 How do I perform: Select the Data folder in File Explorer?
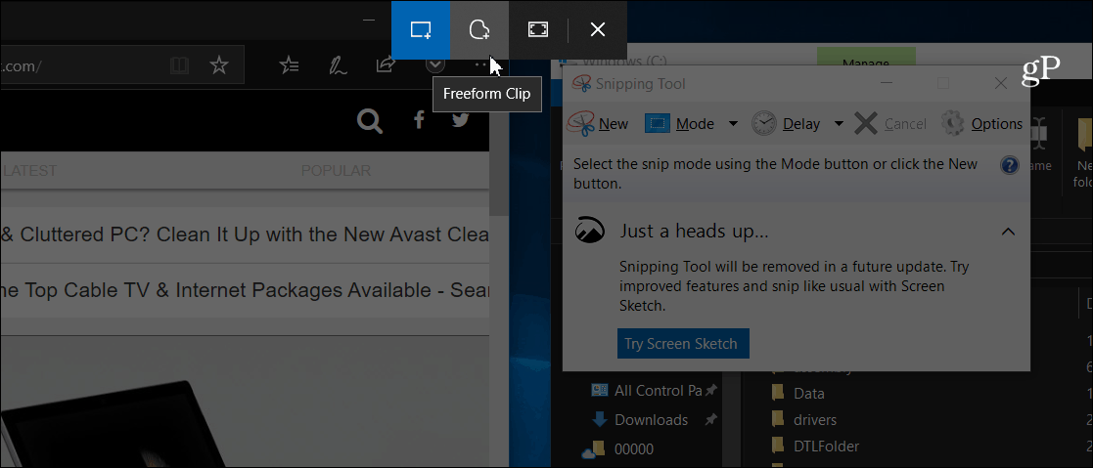[x=798, y=394]
